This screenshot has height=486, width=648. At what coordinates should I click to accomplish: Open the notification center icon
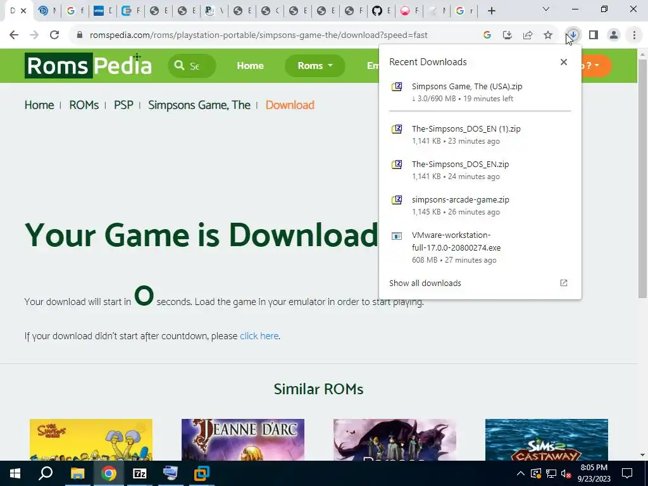[x=627, y=473]
